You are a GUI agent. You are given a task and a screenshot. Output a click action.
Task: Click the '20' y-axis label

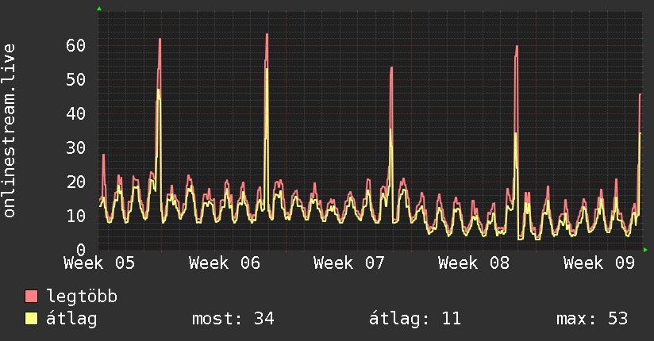76,182
